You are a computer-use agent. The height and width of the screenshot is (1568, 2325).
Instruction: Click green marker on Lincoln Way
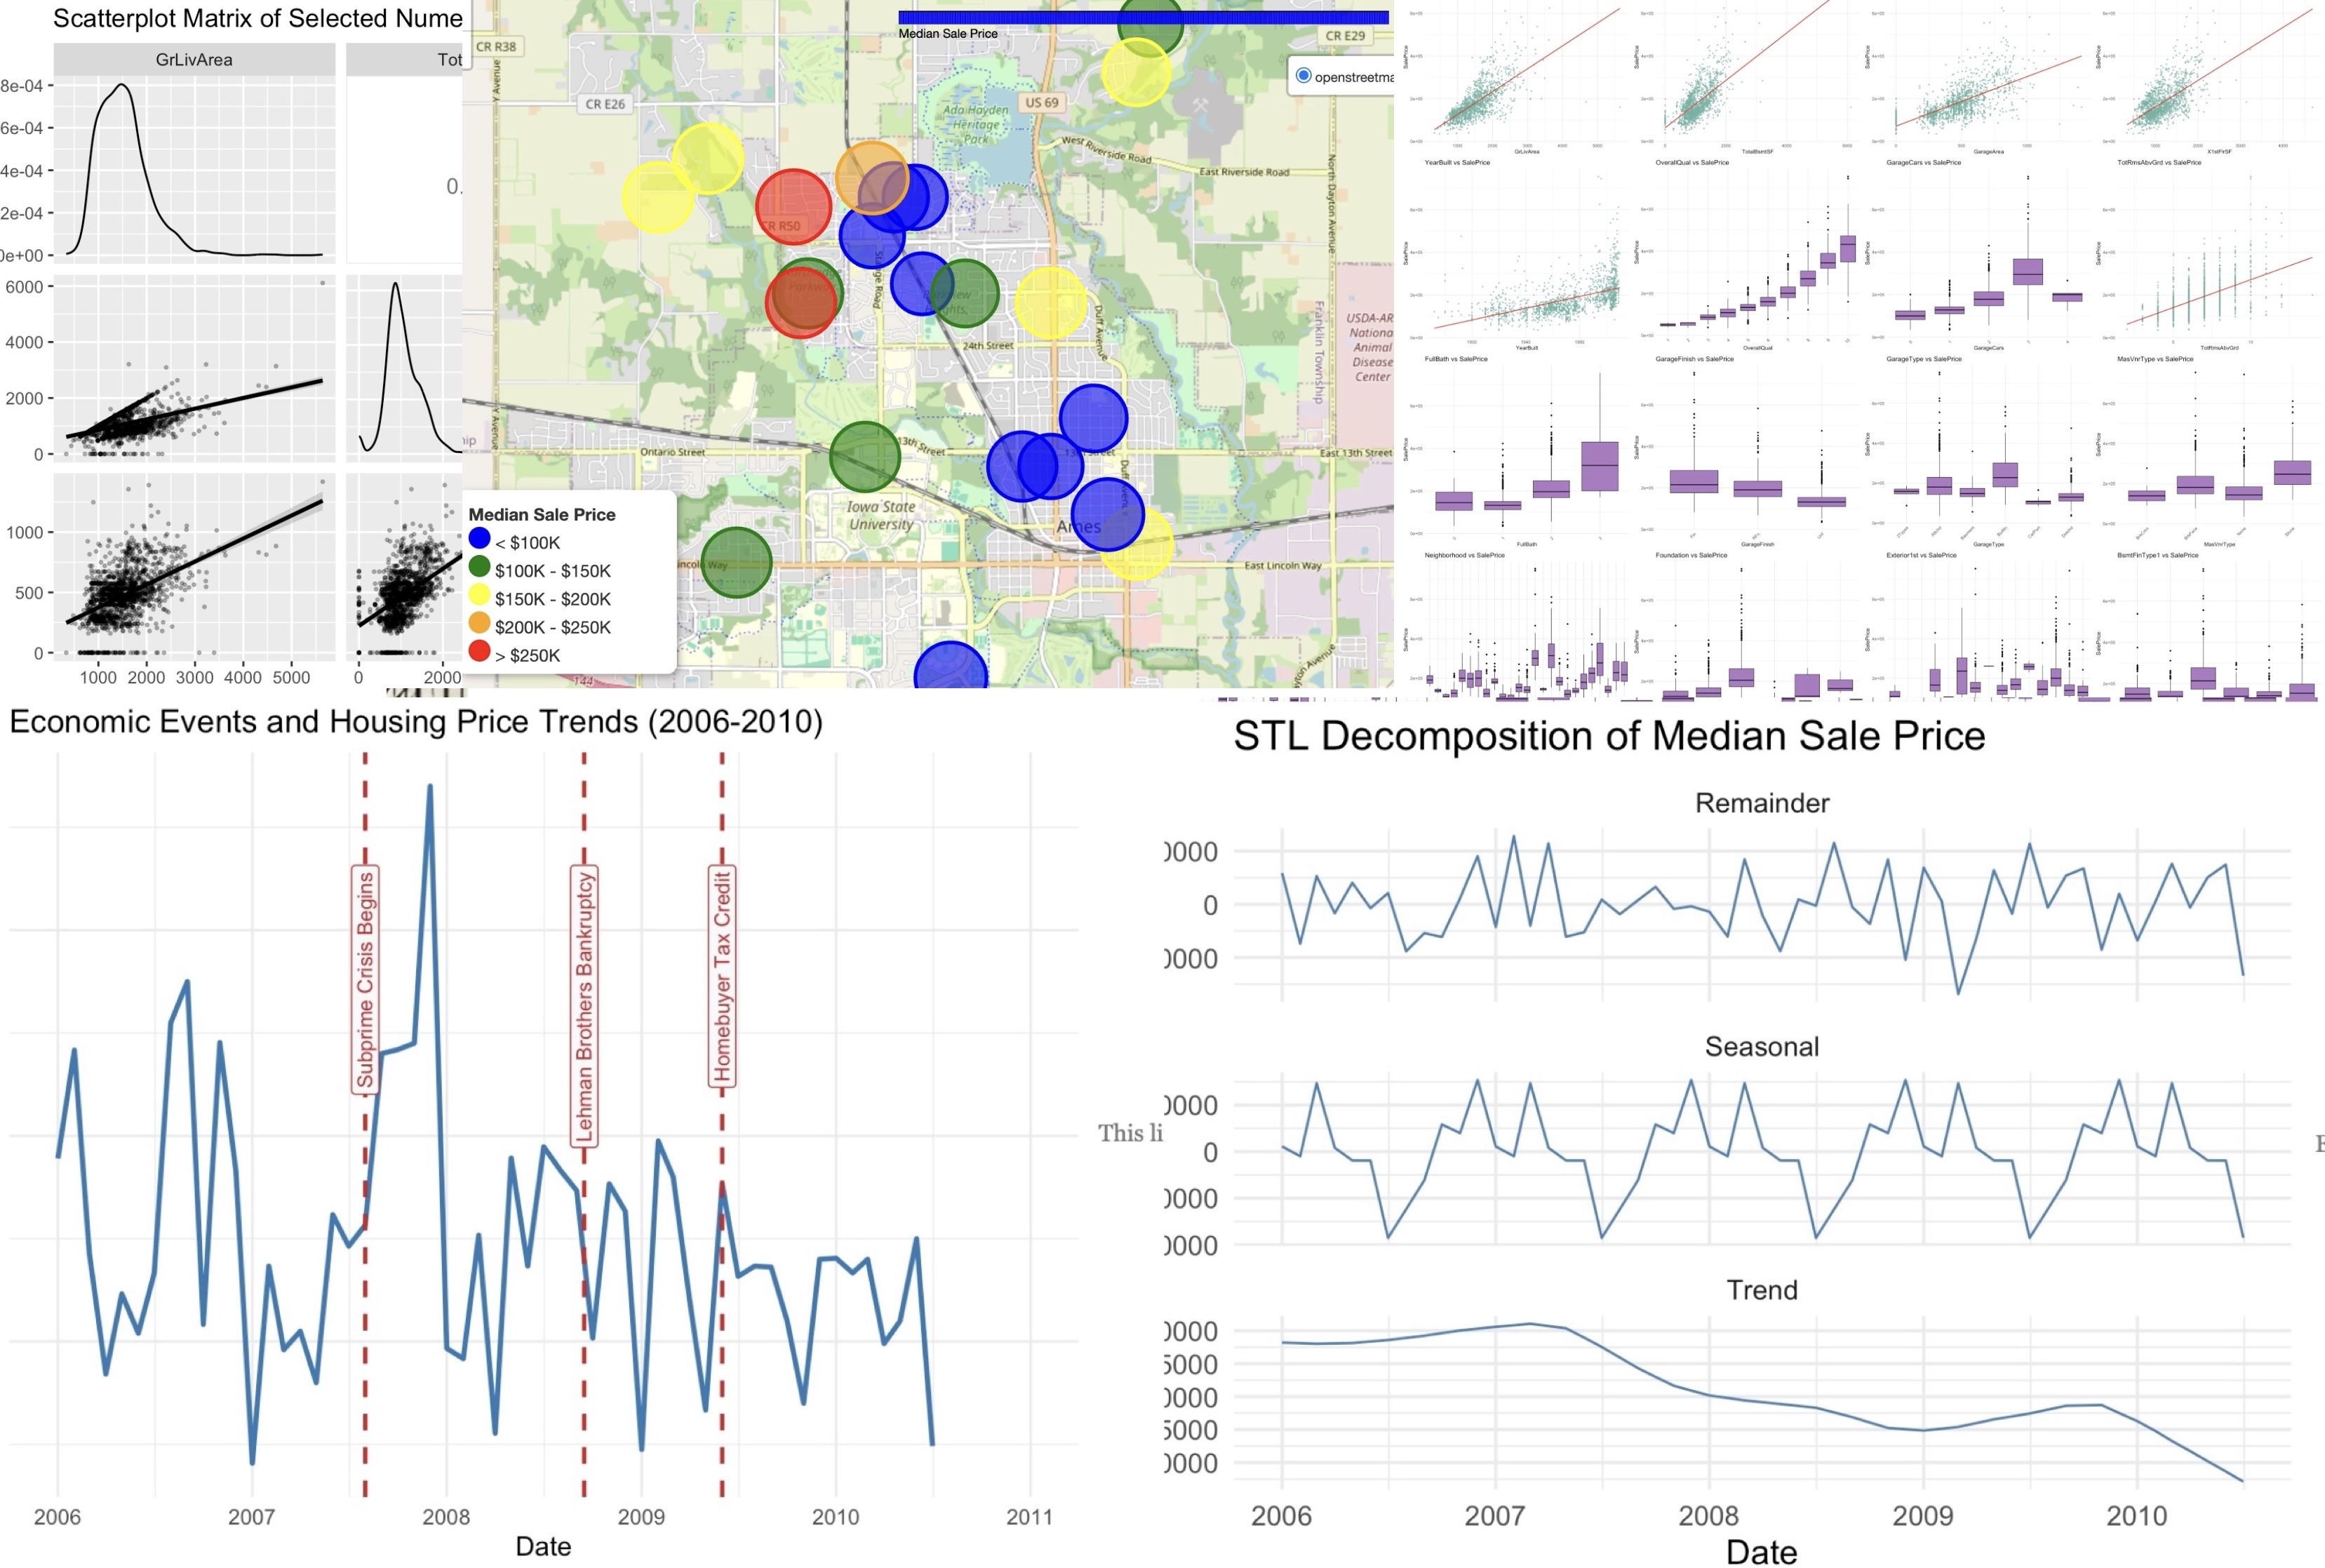point(736,562)
